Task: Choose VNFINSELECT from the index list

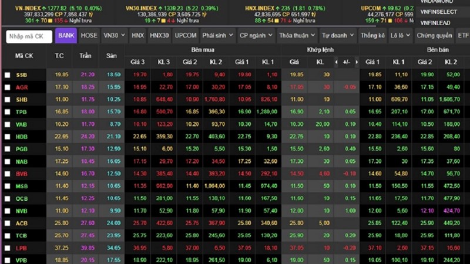Action: coord(438,12)
